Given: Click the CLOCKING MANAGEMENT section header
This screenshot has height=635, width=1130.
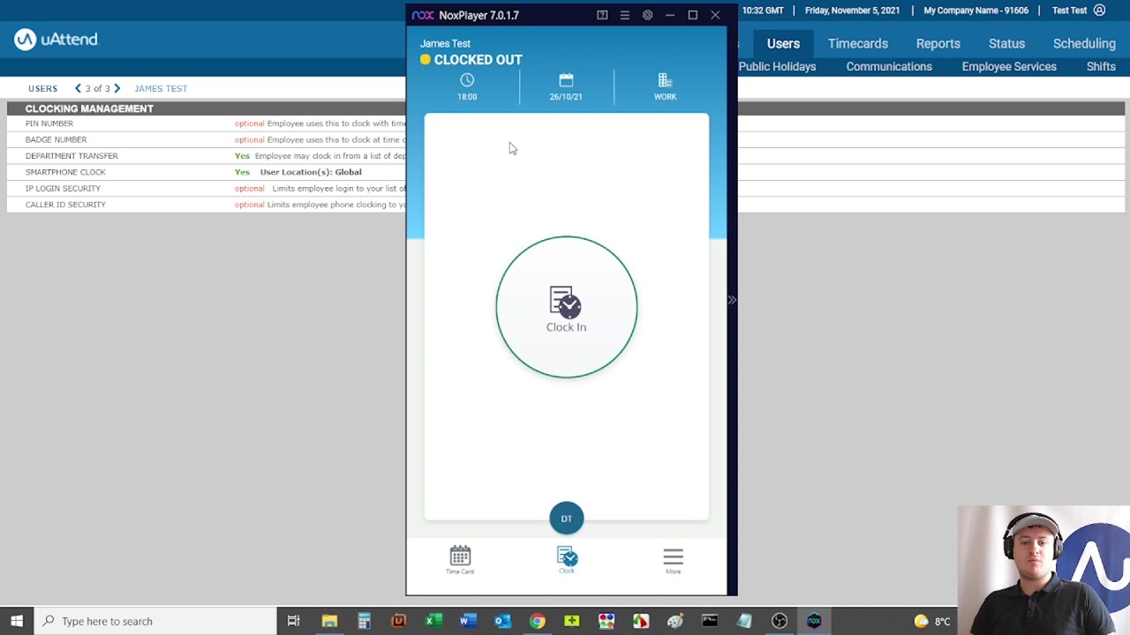Looking at the screenshot, I should (x=89, y=108).
